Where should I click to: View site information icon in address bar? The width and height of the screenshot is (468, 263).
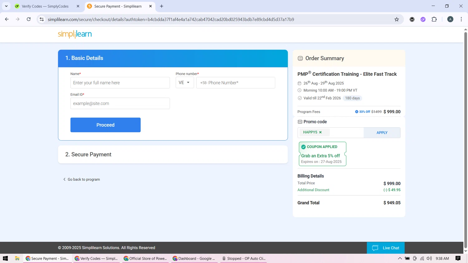pos(41,19)
